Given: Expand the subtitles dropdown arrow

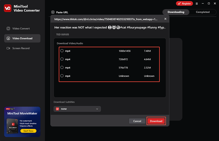Looking at the screenshot, I should click(x=97, y=109).
